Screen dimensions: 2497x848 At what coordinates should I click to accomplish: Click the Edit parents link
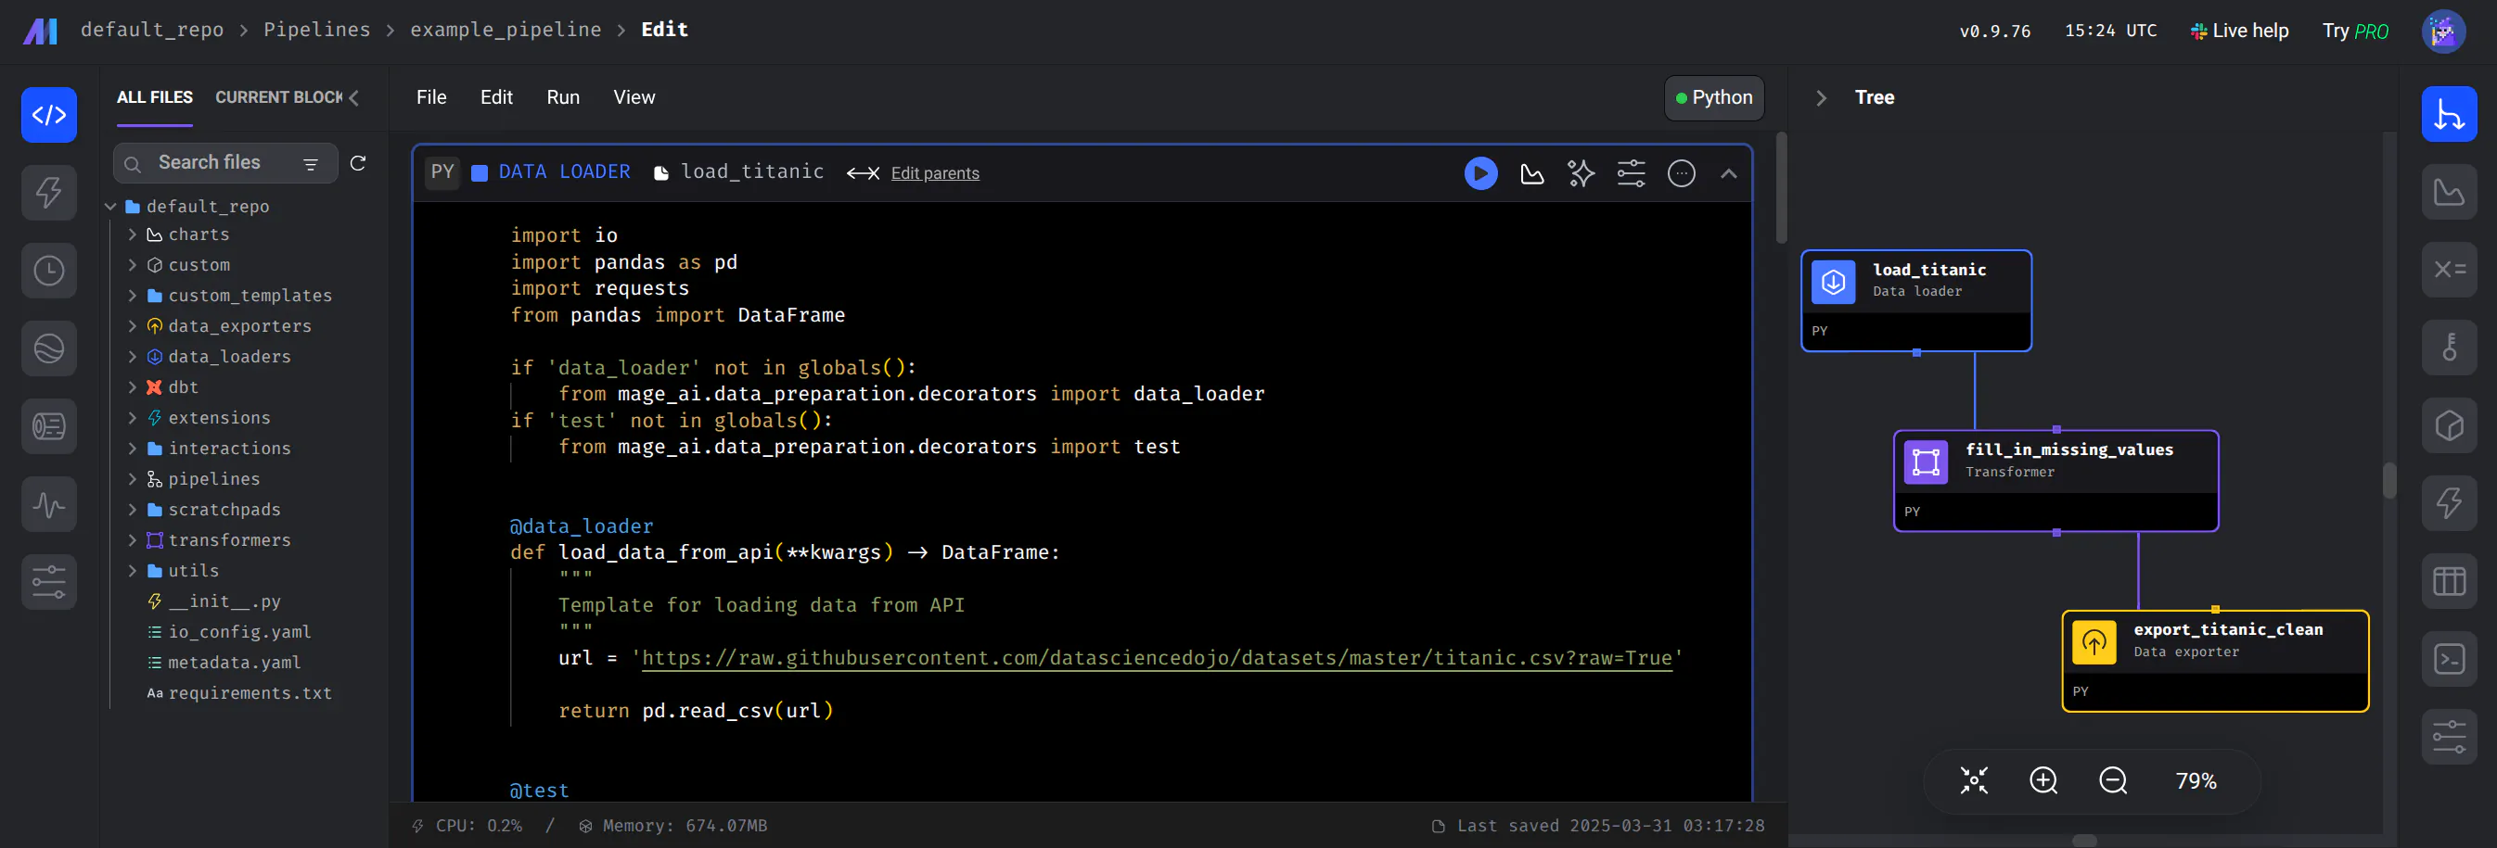pyautogui.click(x=934, y=173)
